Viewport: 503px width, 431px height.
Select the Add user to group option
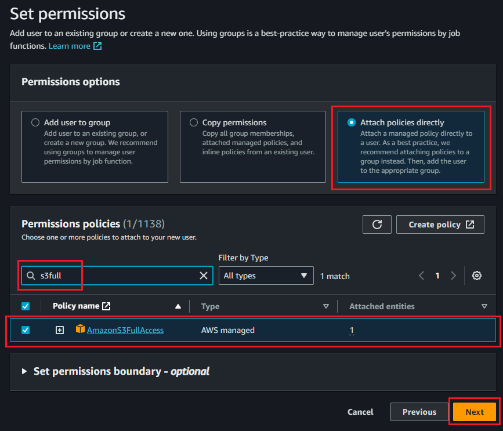pos(36,122)
